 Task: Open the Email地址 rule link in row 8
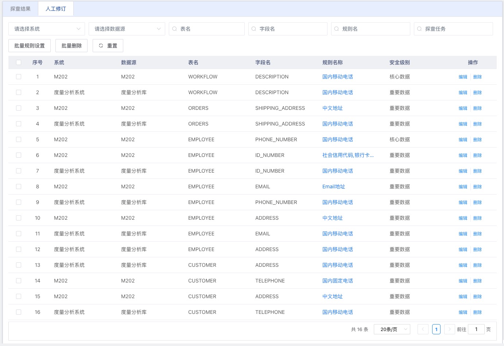(333, 187)
